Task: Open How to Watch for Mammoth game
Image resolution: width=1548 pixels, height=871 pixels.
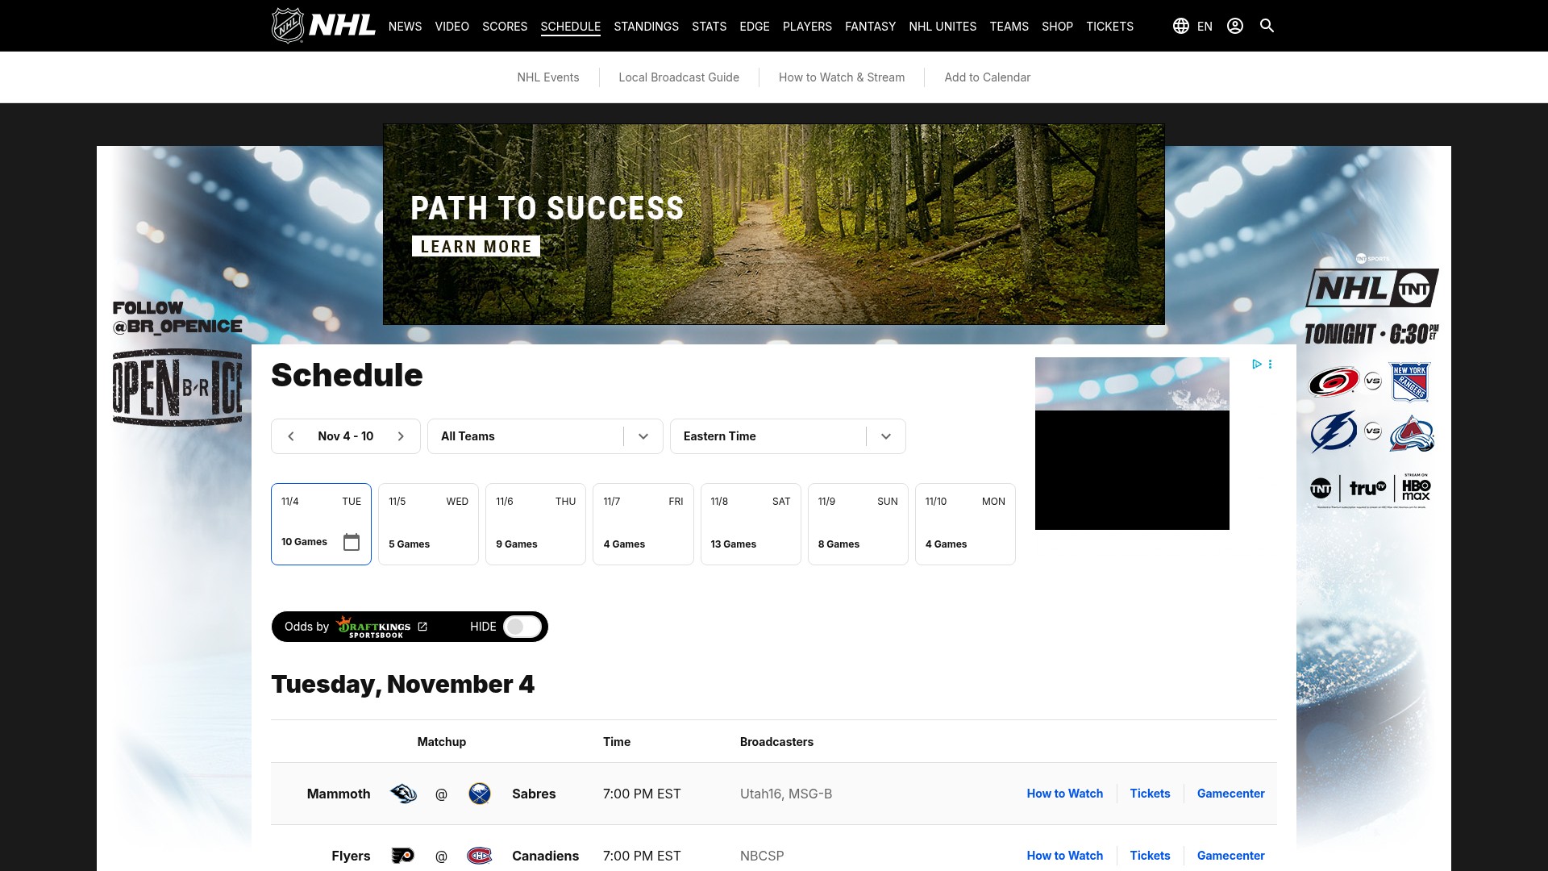Action: 1064,794
